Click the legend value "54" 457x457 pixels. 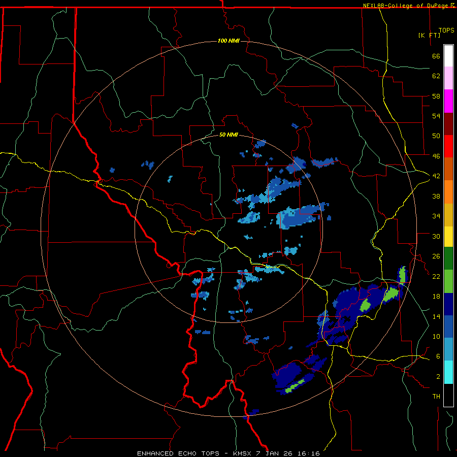tap(436, 116)
